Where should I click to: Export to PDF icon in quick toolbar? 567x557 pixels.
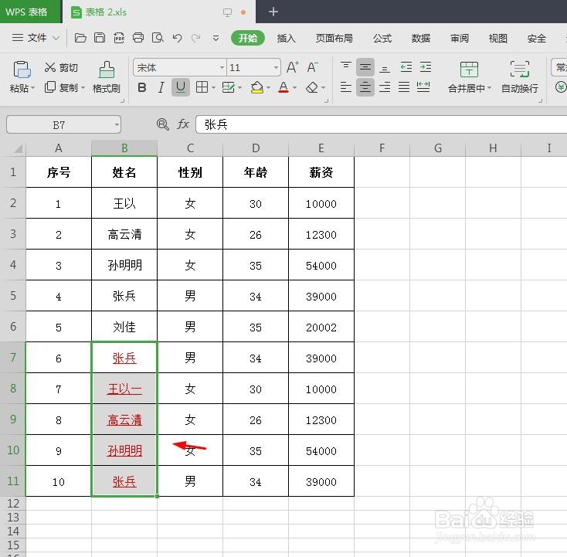tap(119, 38)
